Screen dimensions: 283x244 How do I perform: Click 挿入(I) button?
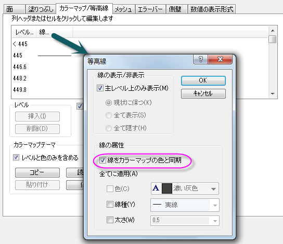point(37,116)
